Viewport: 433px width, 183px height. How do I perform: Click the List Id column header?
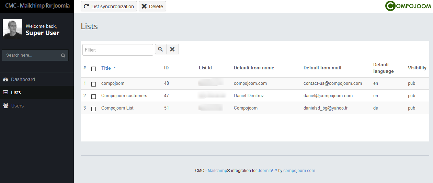[x=205, y=68]
